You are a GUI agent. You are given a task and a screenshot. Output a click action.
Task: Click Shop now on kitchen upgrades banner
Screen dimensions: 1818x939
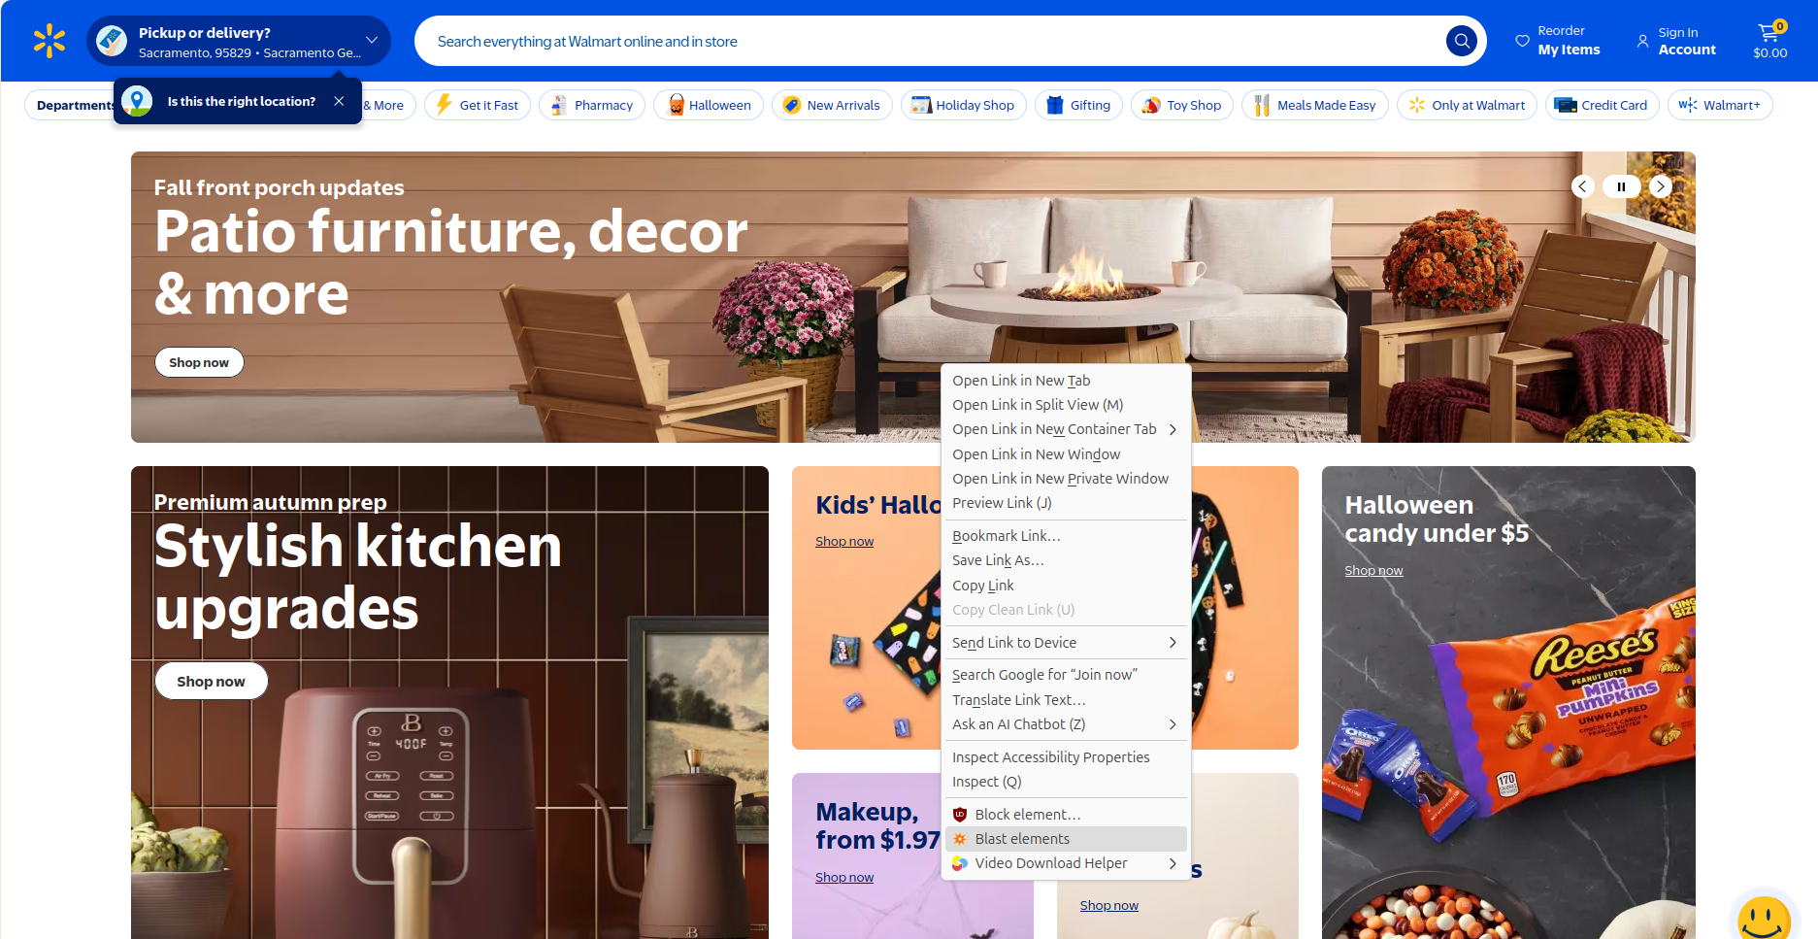(211, 682)
